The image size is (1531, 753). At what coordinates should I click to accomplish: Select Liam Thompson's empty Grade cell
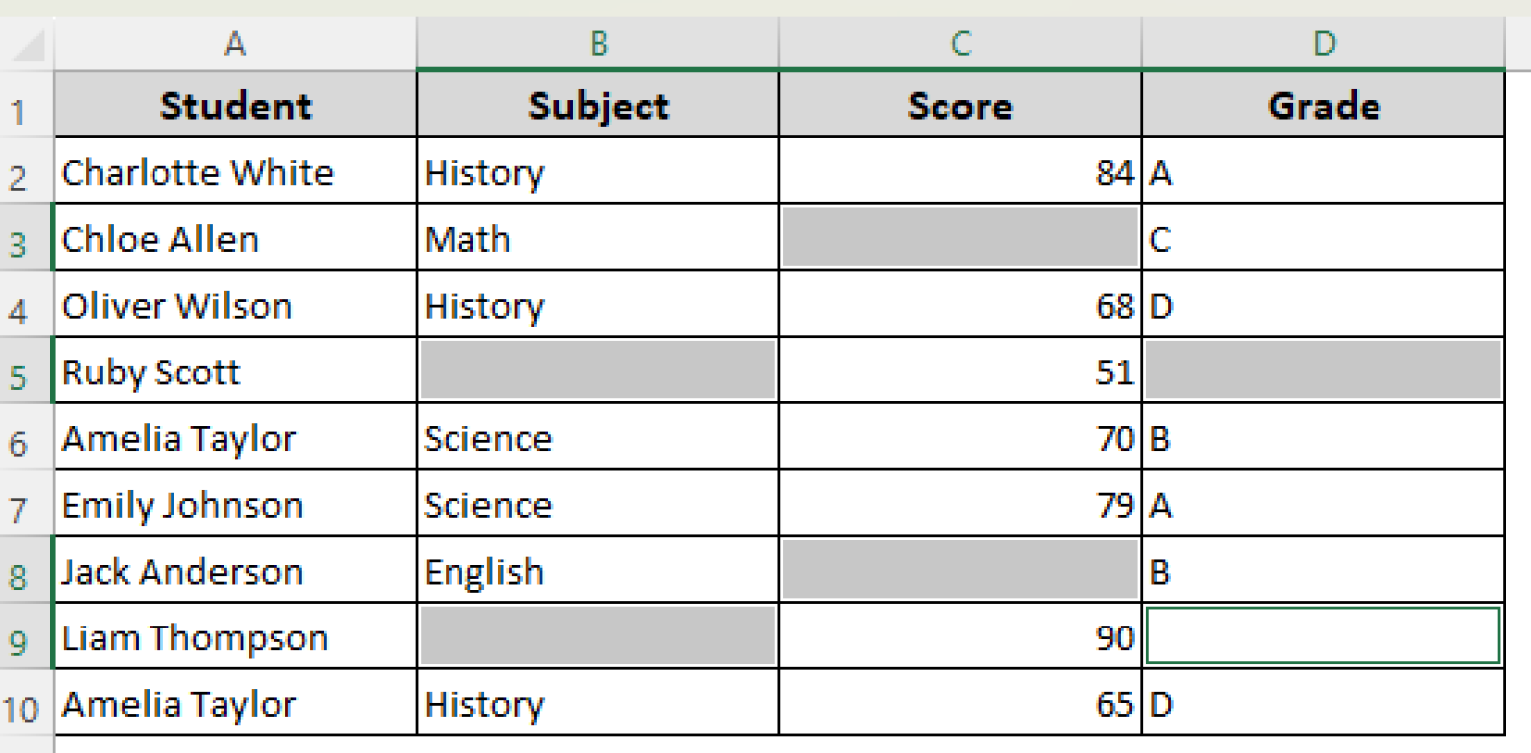[1324, 636]
